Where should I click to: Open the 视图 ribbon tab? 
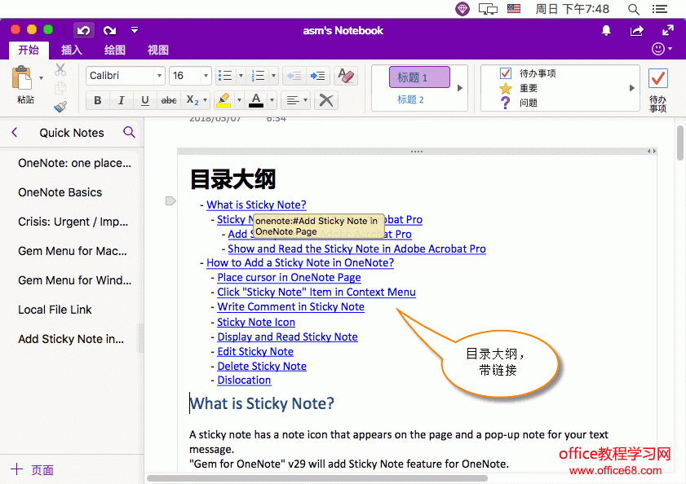[158, 51]
